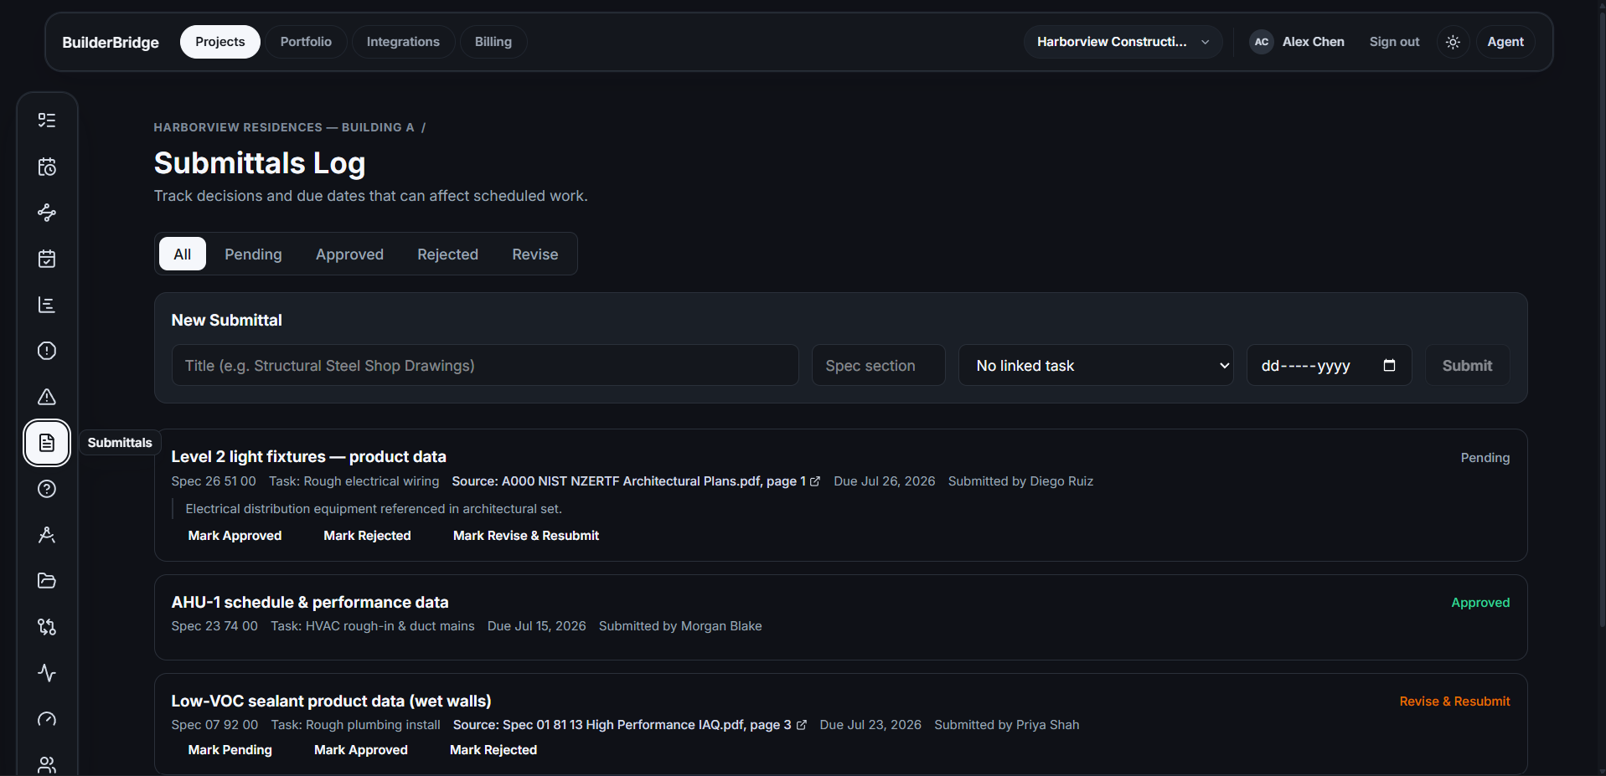Open the Gantt chart sidebar icon
This screenshot has height=776, width=1606.
(47, 305)
